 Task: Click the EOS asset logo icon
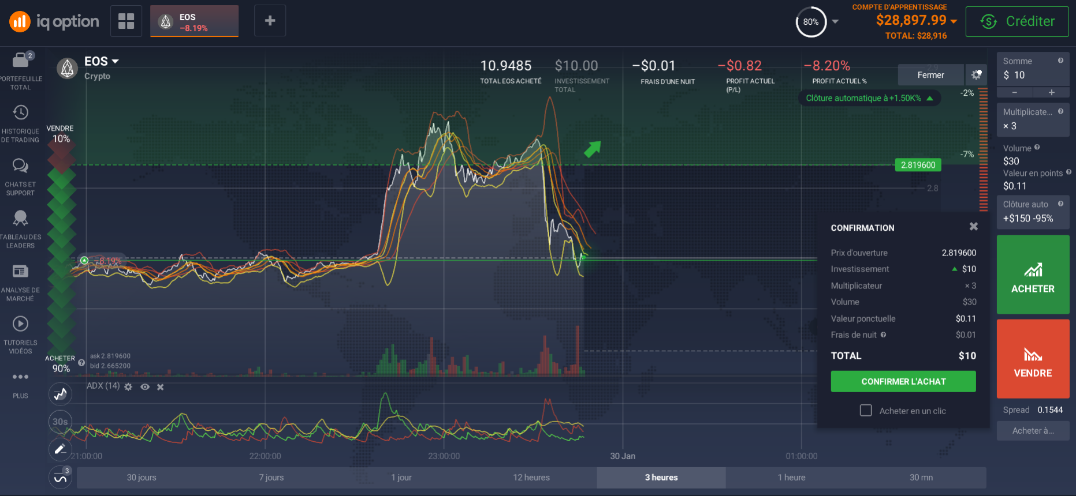coord(68,68)
